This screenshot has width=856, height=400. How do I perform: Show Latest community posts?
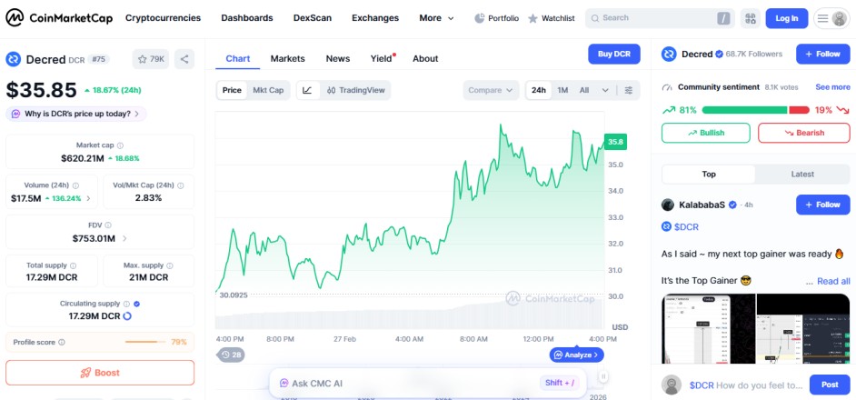802,175
